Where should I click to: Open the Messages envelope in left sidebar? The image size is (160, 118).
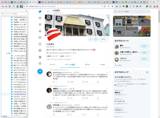tap(40, 37)
